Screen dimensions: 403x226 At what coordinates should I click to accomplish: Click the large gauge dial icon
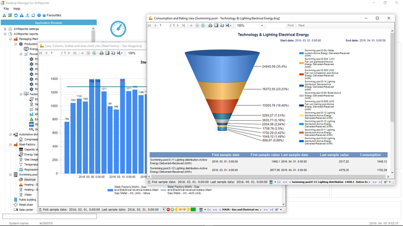[118, 29]
